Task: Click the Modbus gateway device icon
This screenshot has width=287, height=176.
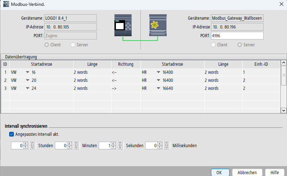Action: point(158,25)
